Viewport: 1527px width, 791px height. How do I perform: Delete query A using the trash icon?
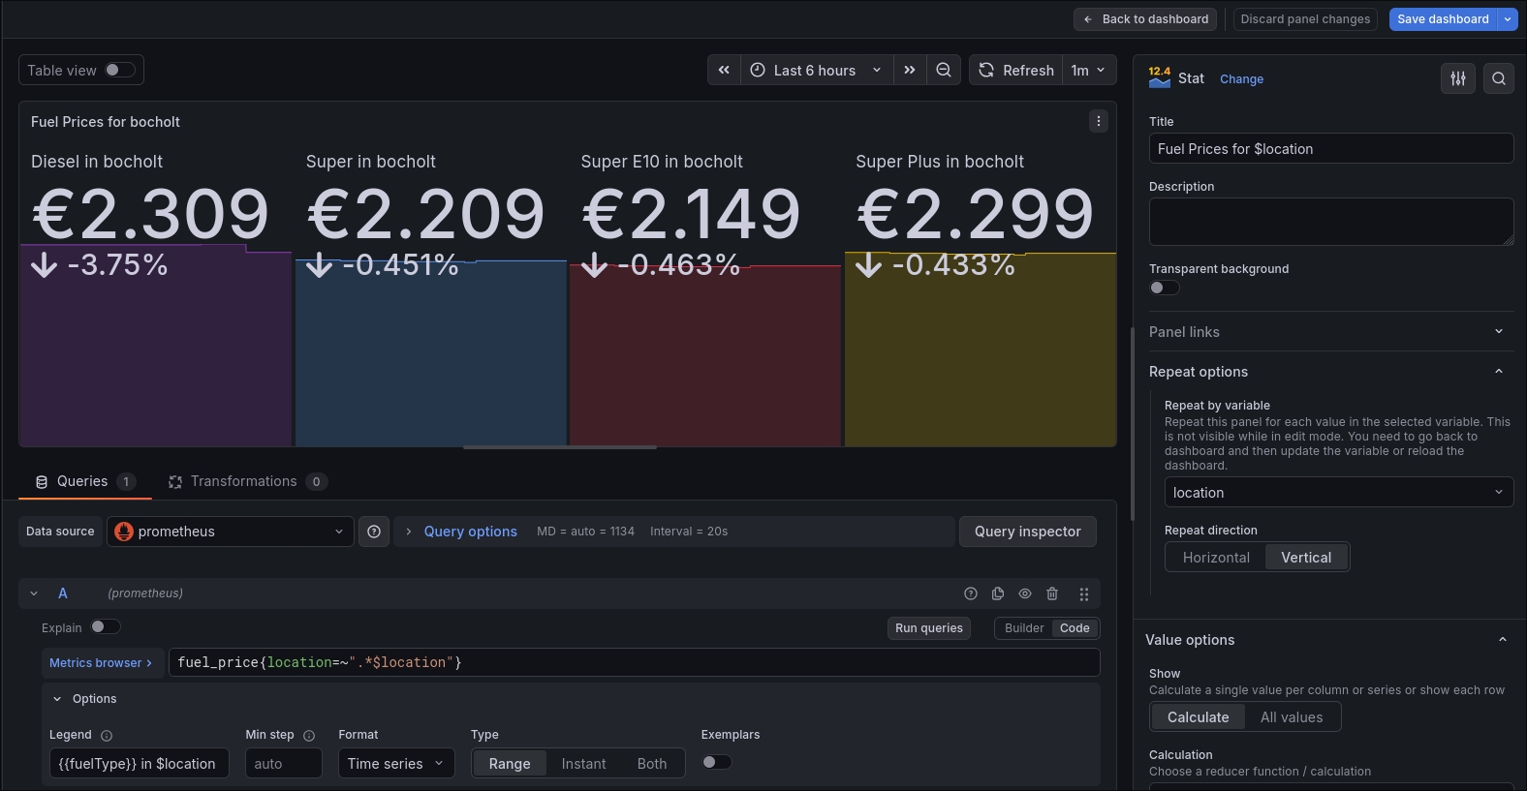pyautogui.click(x=1052, y=593)
